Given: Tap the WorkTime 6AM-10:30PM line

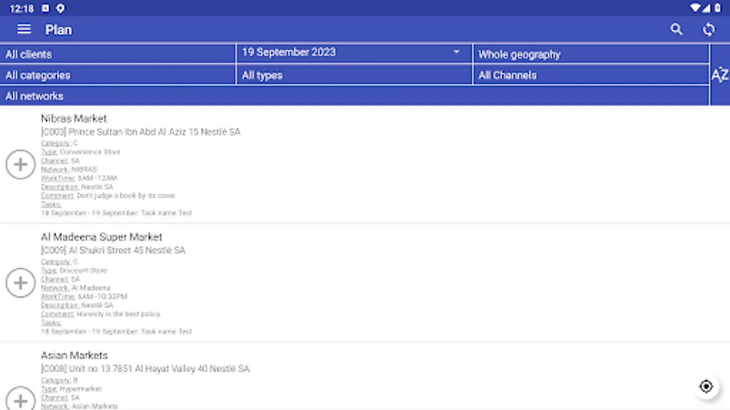Looking at the screenshot, I should tap(84, 297).
